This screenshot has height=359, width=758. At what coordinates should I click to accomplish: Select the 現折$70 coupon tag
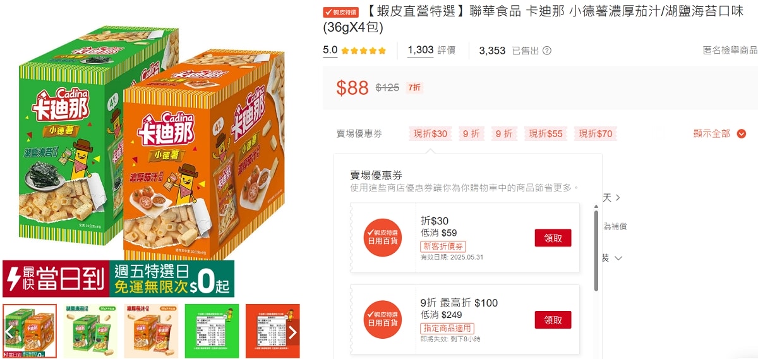click(x=596, y=133)
